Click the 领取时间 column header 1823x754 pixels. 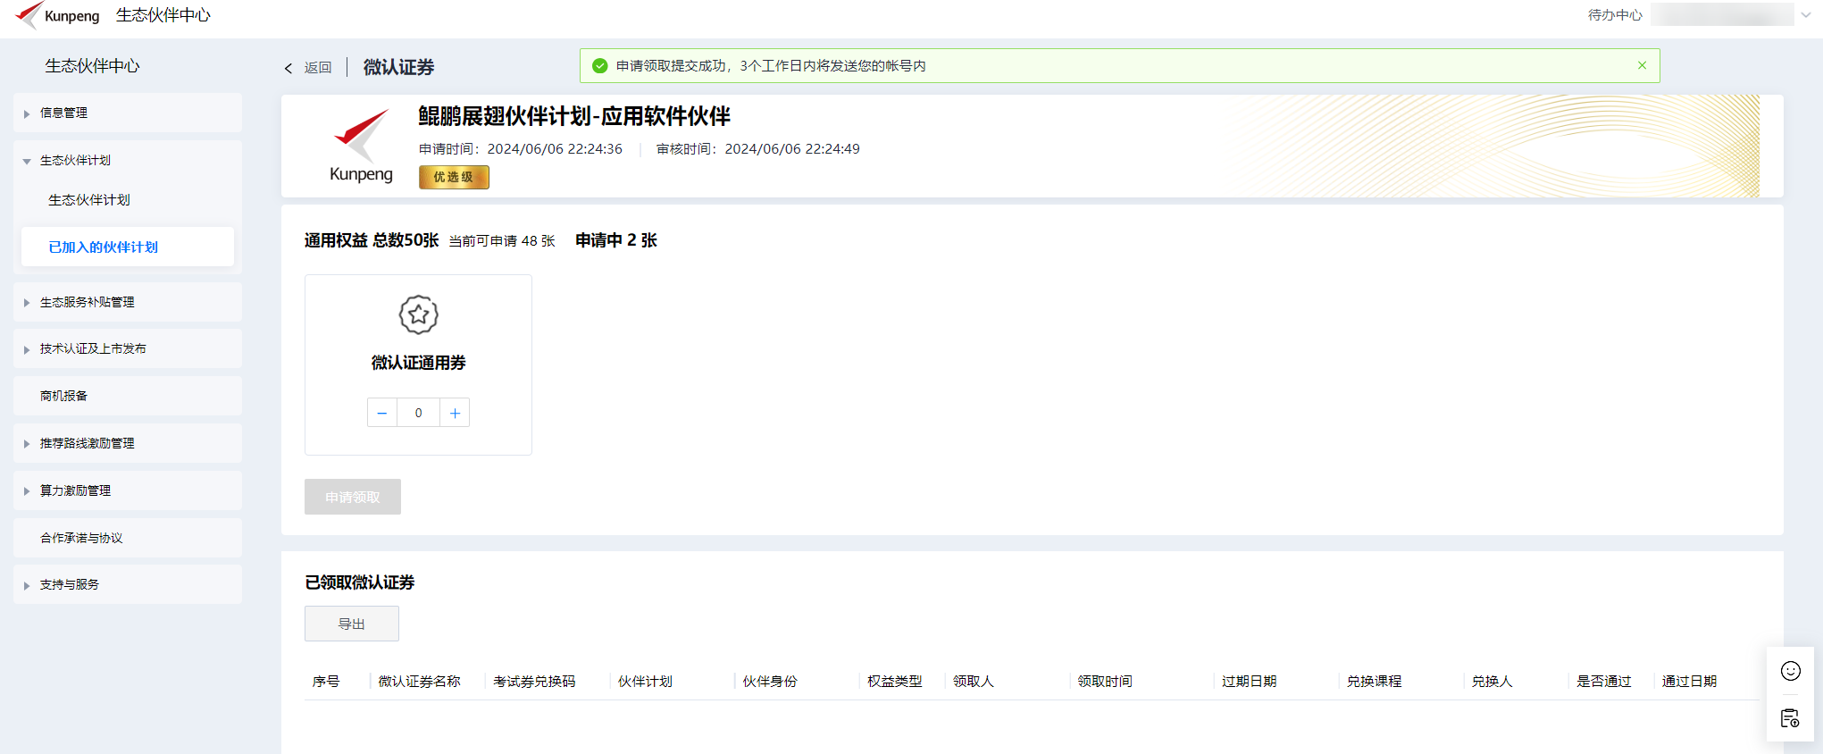pyautogui.click(x=1105, y=681)
